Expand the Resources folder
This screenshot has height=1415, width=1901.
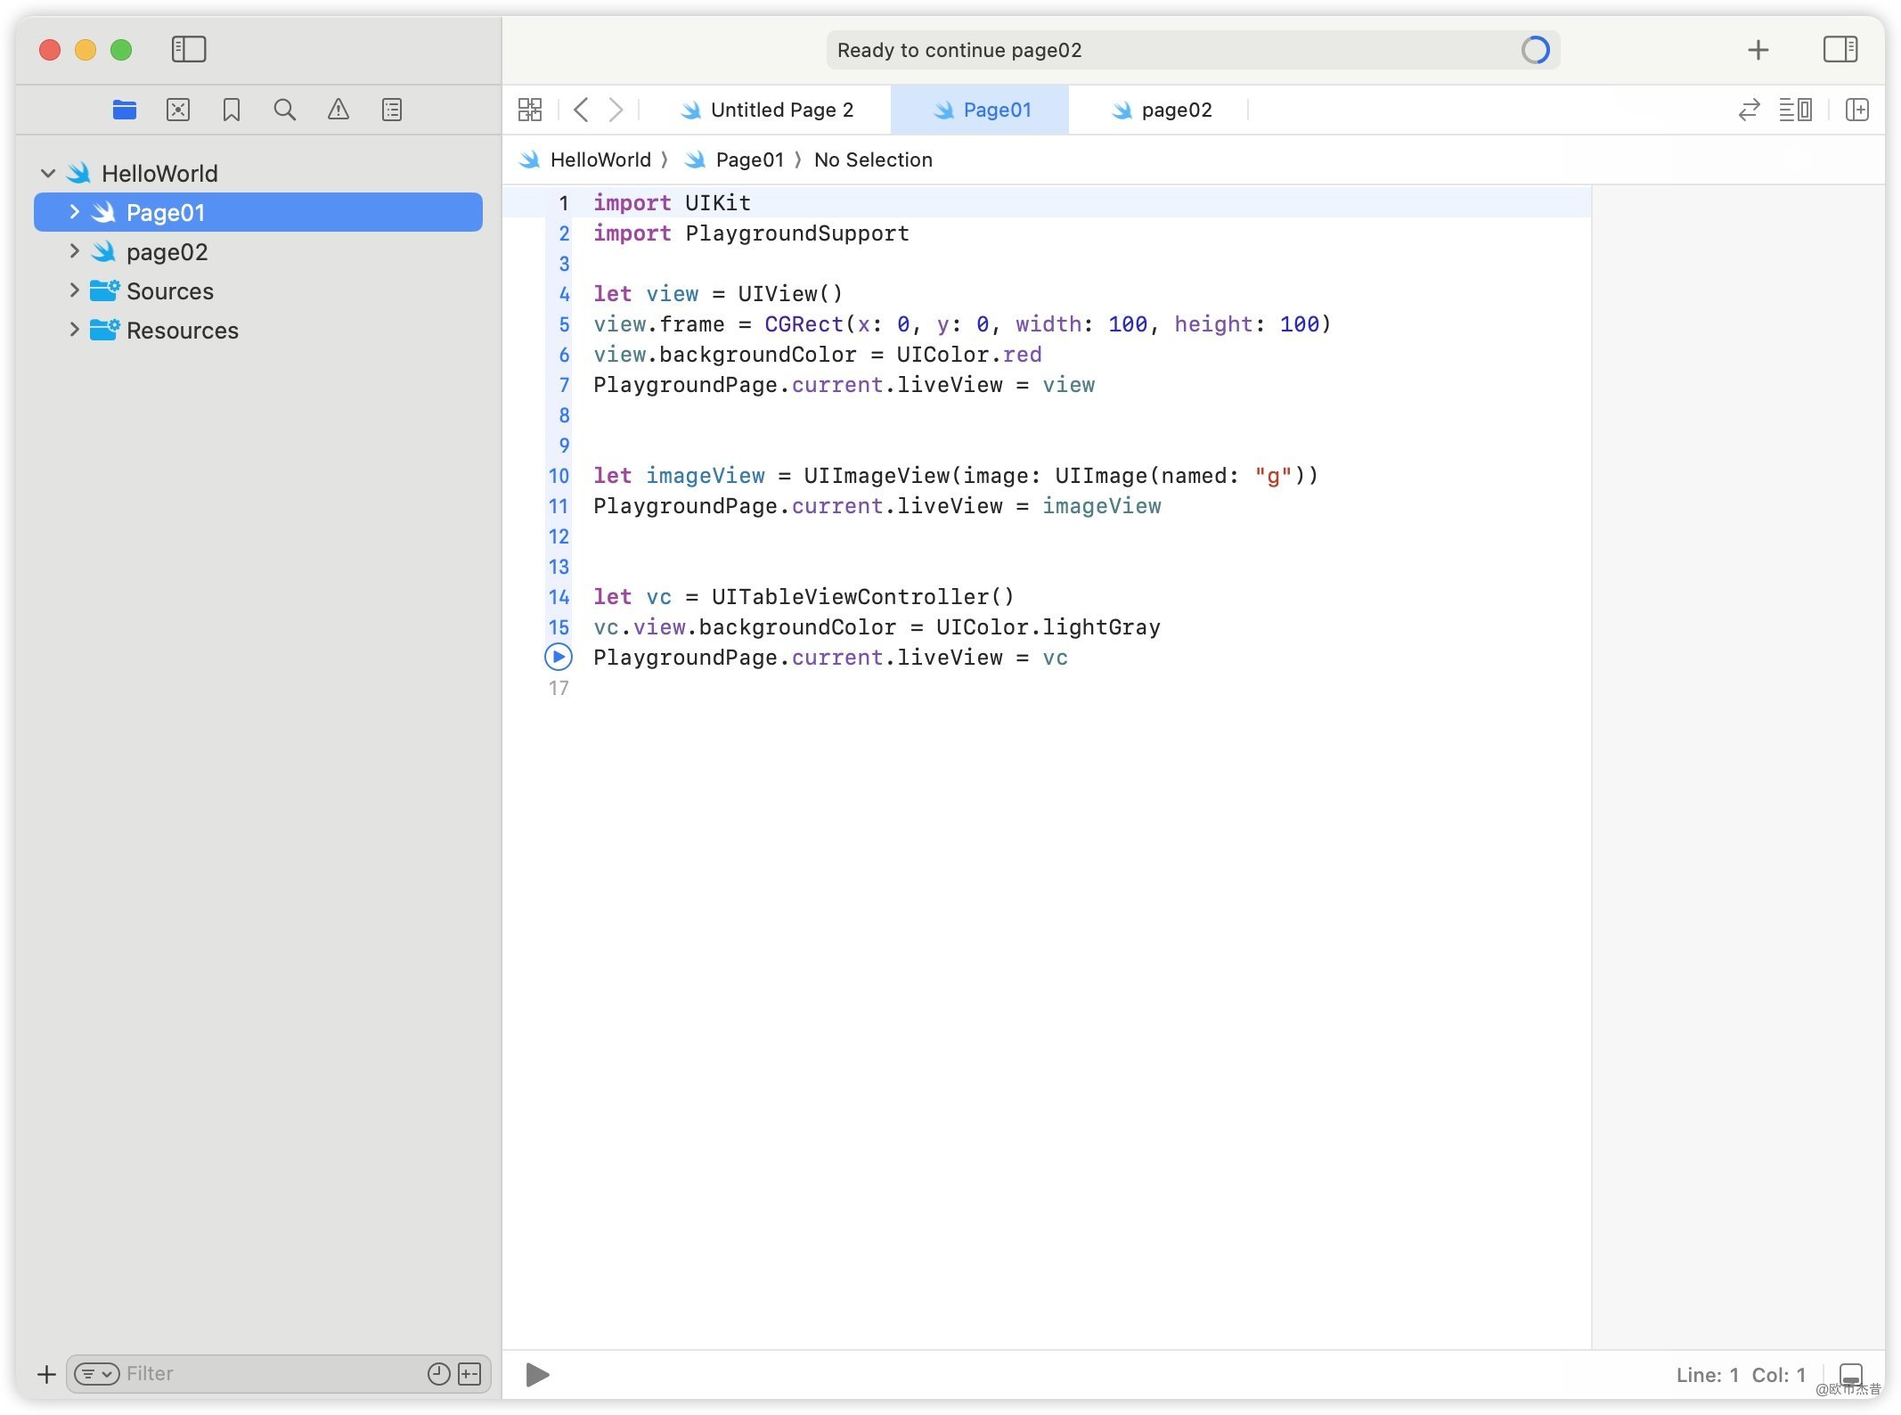(x=75, y=330)
